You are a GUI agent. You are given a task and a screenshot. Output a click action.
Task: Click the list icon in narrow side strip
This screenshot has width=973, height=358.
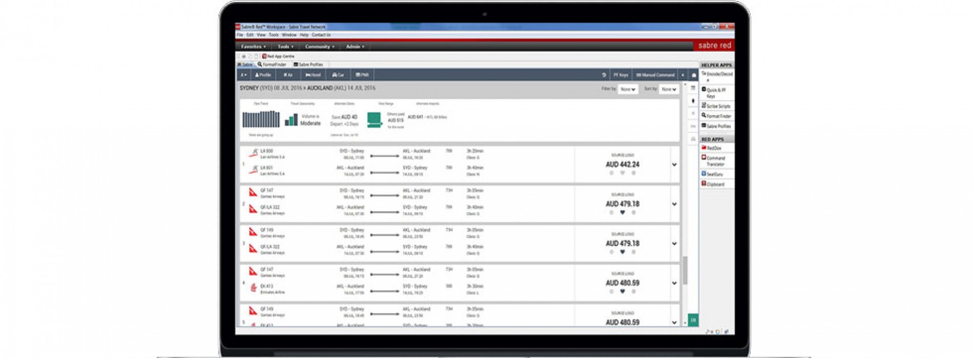693,88
